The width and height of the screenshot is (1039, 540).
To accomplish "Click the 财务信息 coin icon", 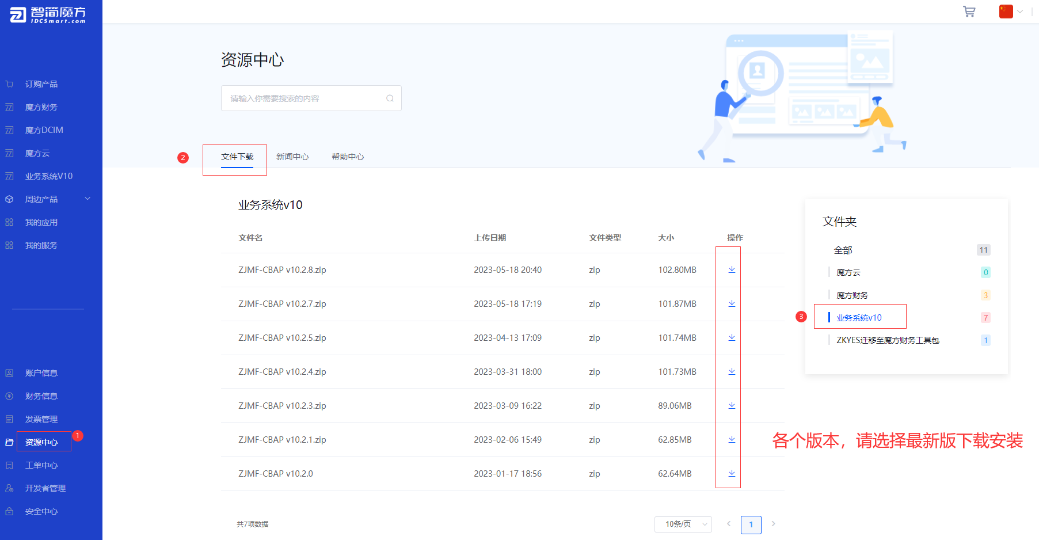I will coord(9,396).
